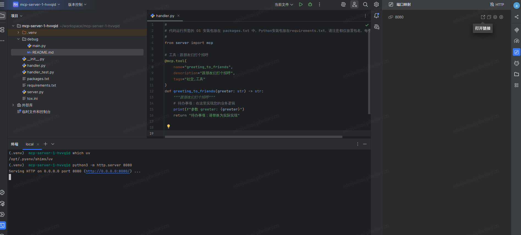Collapse the debug folder

[x=18, y=39]
